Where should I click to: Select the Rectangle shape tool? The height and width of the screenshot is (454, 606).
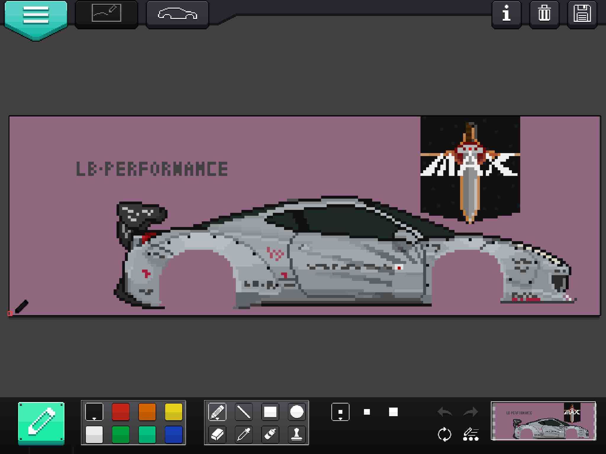(x=270, y=411)
